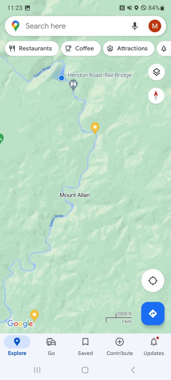Tap the starred place near river bend
The image size is (171, 380).
95,128
